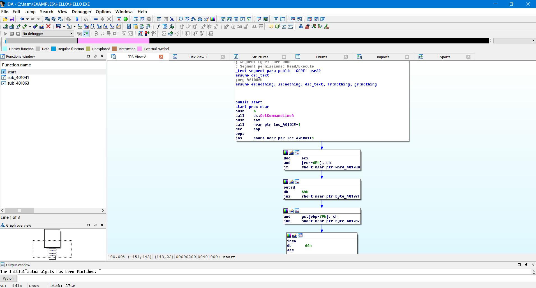
Task: Open the forward-history dropdown arrow
Action: (38, 19)
